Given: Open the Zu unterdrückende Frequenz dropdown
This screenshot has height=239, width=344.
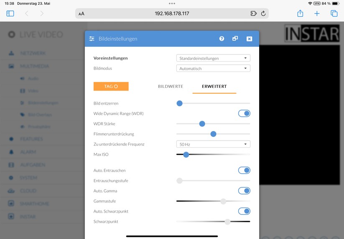Looking at the screenshot, I should 213,144.
